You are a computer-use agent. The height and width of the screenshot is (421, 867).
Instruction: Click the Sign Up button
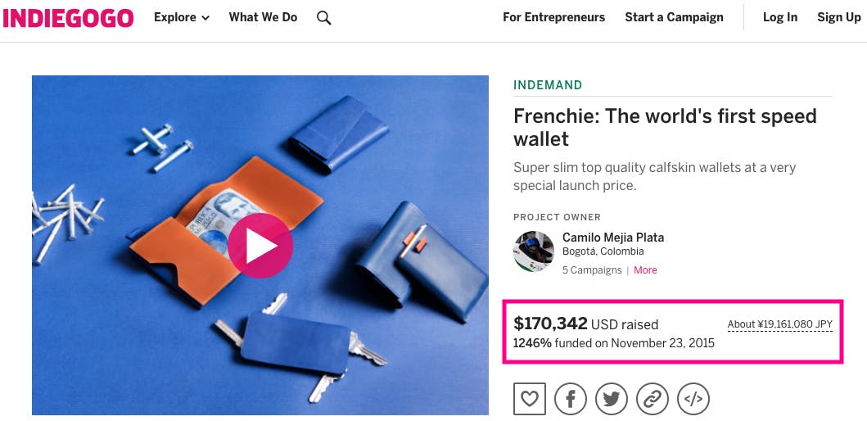pyautogui.click(x=838, y=17)
